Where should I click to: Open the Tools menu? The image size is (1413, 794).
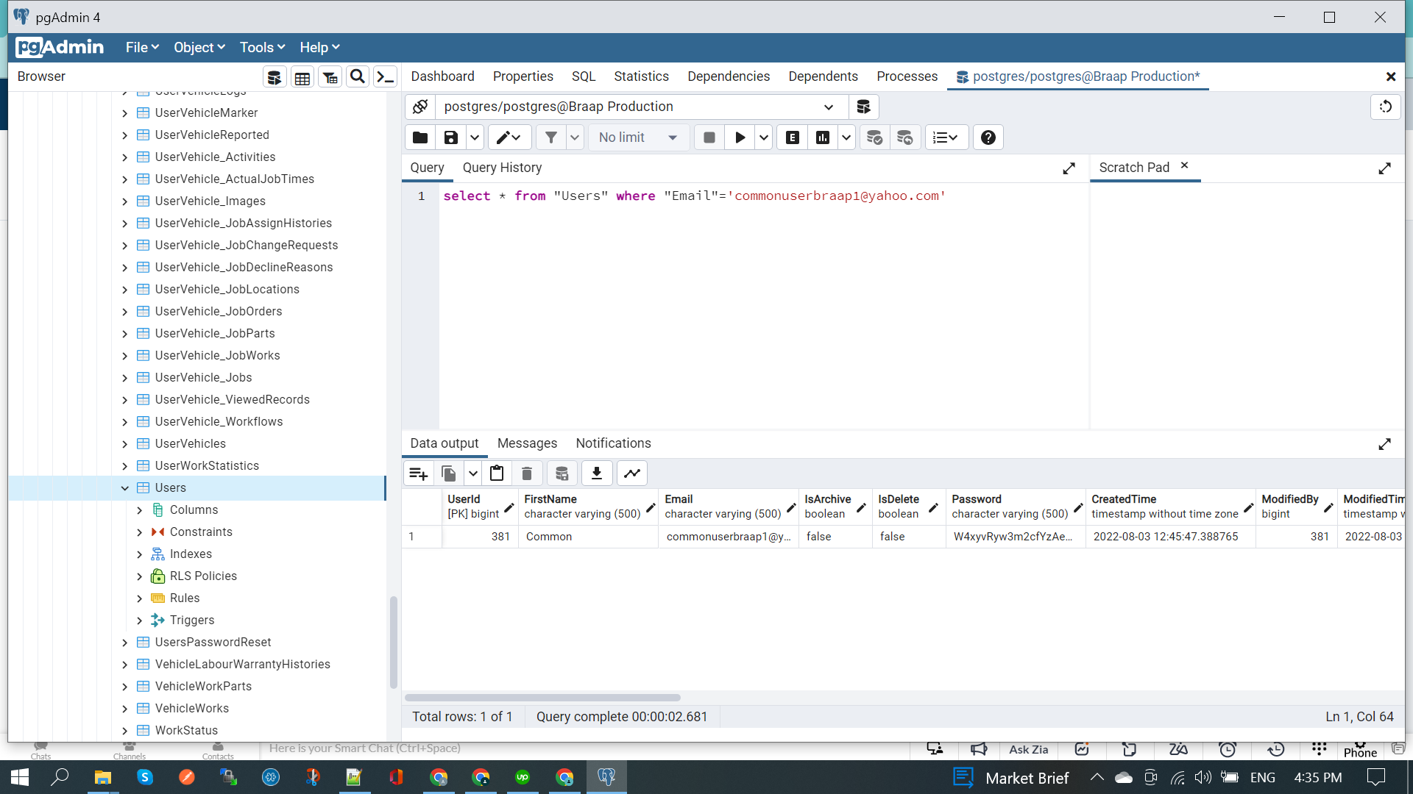tap(262, 47)
